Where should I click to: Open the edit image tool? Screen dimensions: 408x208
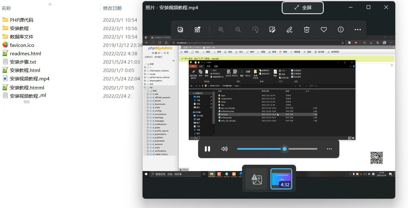(x=272, y=29)
